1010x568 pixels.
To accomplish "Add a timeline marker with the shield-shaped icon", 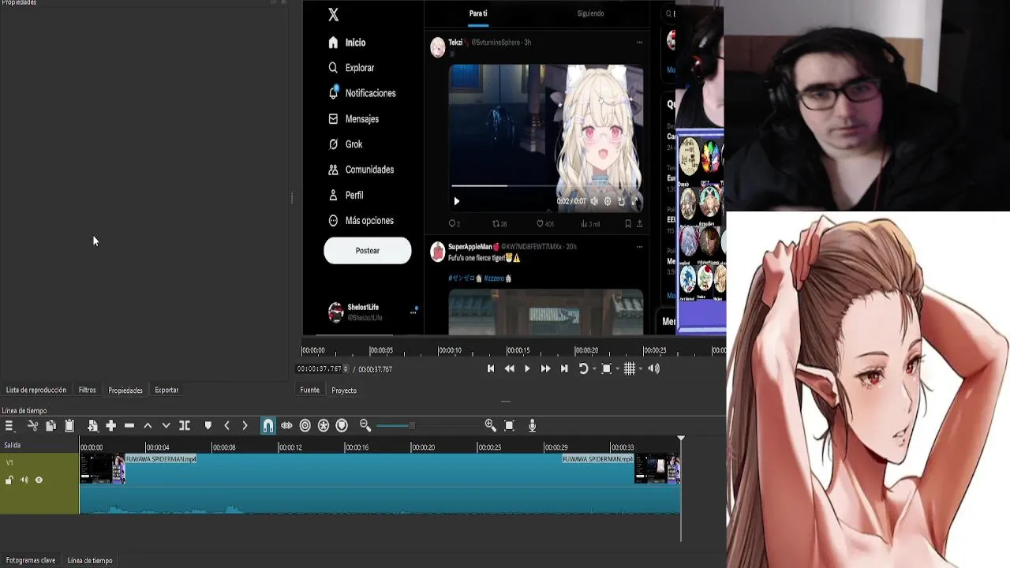I will click(x=208, y=426).
